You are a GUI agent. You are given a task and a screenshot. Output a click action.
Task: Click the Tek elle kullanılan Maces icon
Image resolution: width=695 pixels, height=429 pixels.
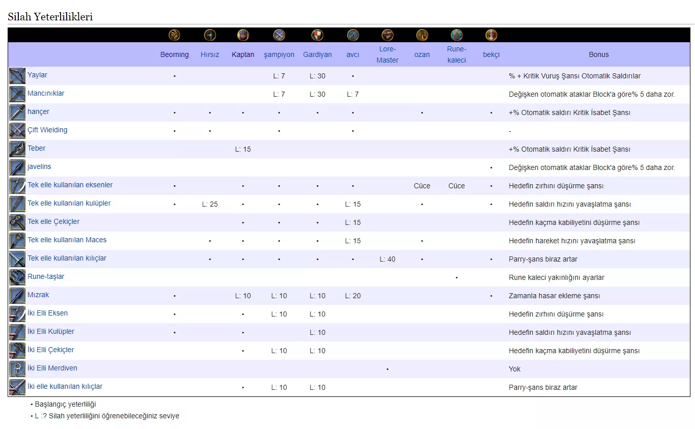(x=17, y=241)
